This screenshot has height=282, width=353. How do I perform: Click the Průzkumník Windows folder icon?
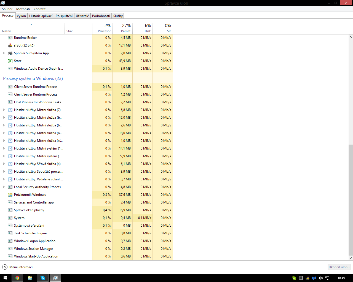[x=10, y=195]
